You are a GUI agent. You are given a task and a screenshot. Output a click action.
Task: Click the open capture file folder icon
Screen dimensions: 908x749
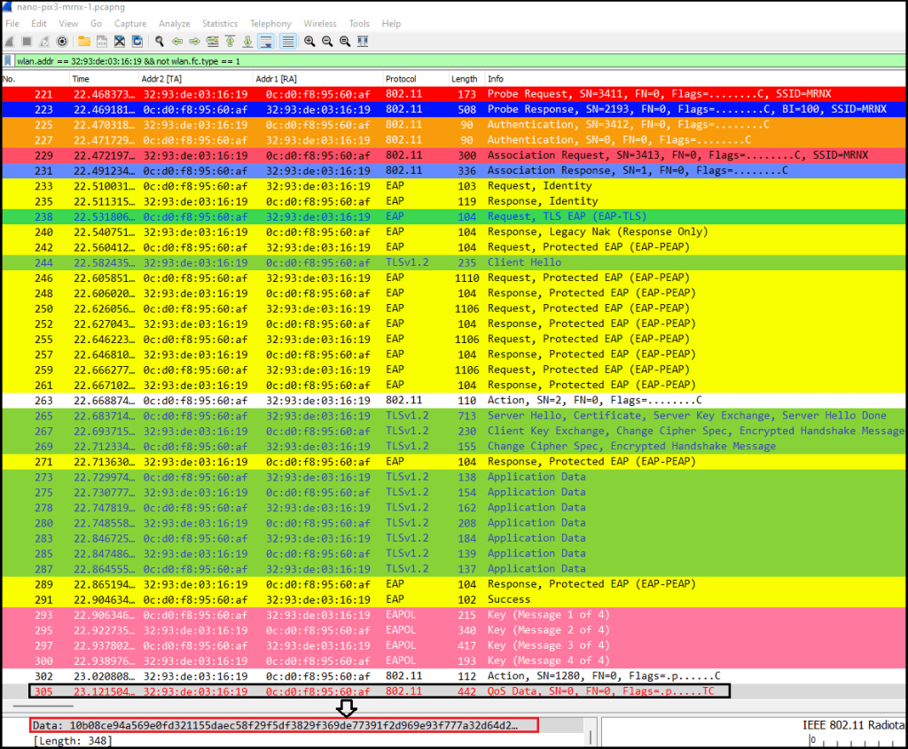[84, 42]
